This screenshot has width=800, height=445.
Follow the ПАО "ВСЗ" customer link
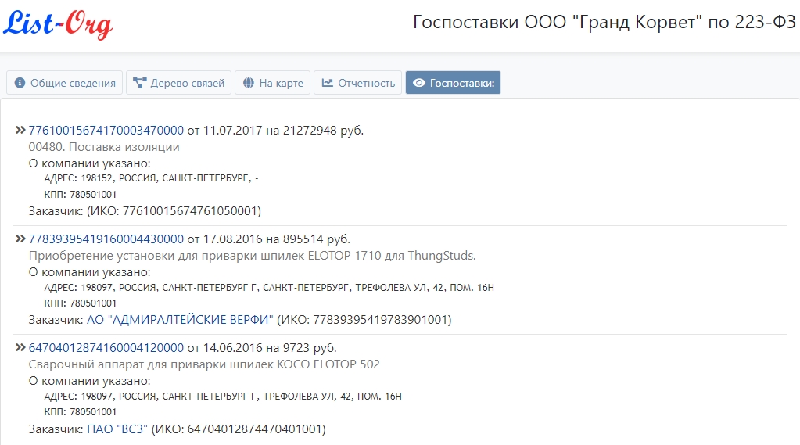(x=117, y=429)
